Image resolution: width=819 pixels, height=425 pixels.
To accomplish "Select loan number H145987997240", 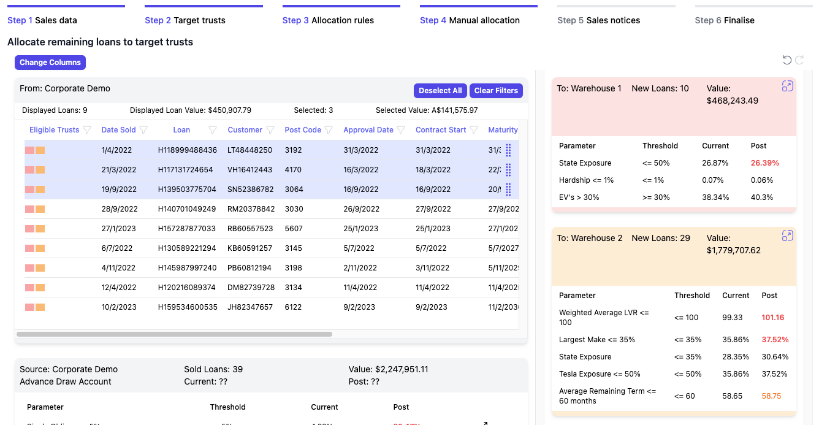I will [x=187, y=268].
